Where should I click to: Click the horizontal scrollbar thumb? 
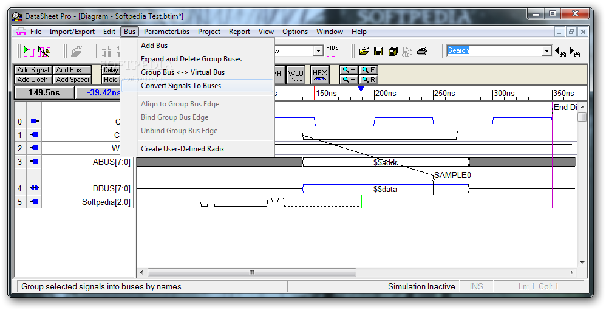point(251,272)
